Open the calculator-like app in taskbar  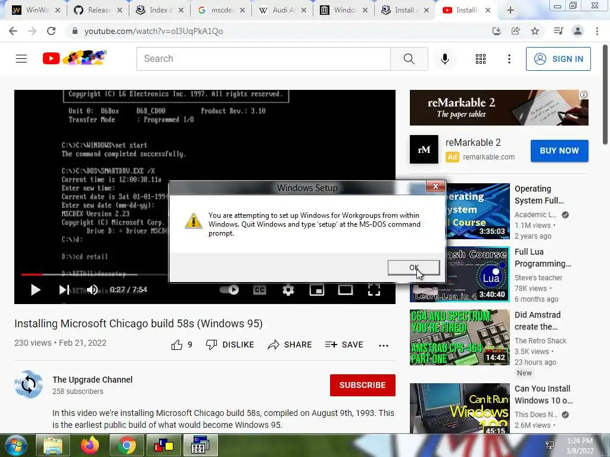200,445
